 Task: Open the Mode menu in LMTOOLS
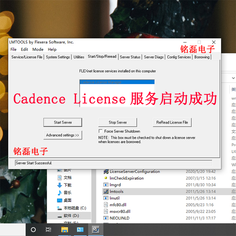point(38,49)
